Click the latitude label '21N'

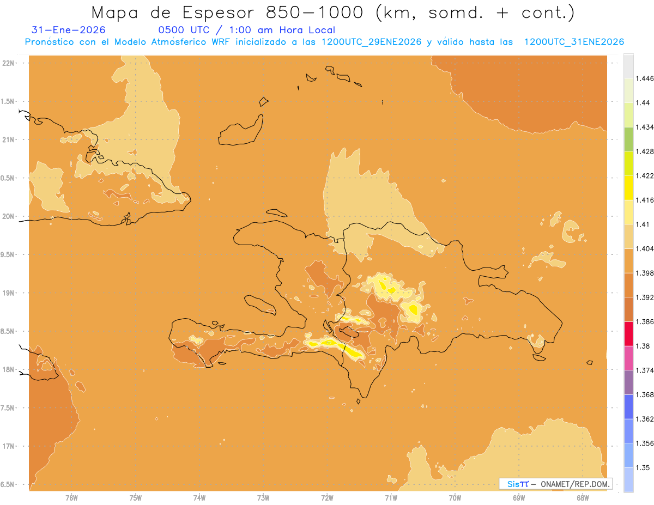click(8, 139)
